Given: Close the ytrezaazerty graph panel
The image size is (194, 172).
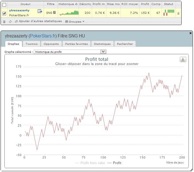Looking at the screenshot, I should [190, 33].
